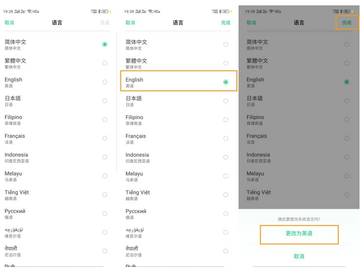Tap the battery icon in the left screenshot's status bar
361x268 pixels.
(104, 11)
